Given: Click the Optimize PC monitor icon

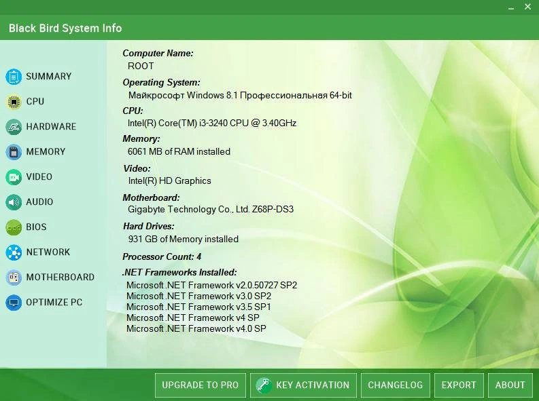Looking at the screenshot, I should click(14, 303).
